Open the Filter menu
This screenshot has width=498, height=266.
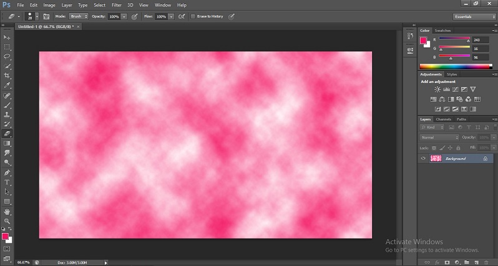point(117,5)
